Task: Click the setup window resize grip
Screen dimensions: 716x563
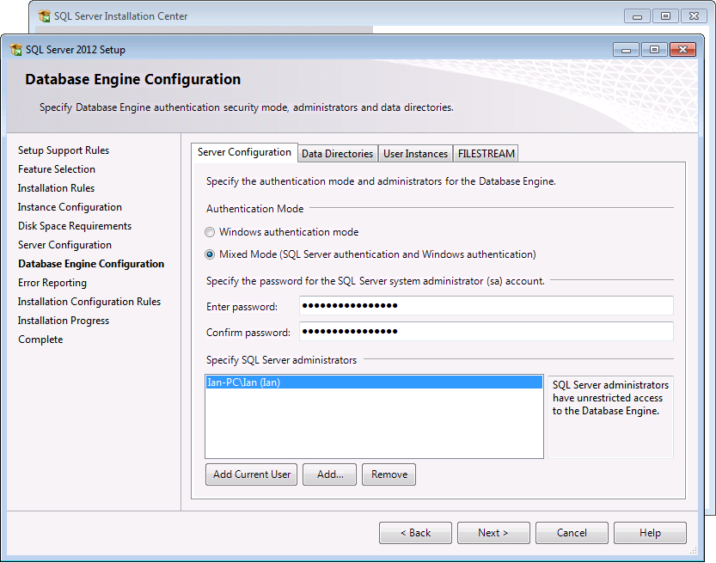Action: tap(693, 550)
